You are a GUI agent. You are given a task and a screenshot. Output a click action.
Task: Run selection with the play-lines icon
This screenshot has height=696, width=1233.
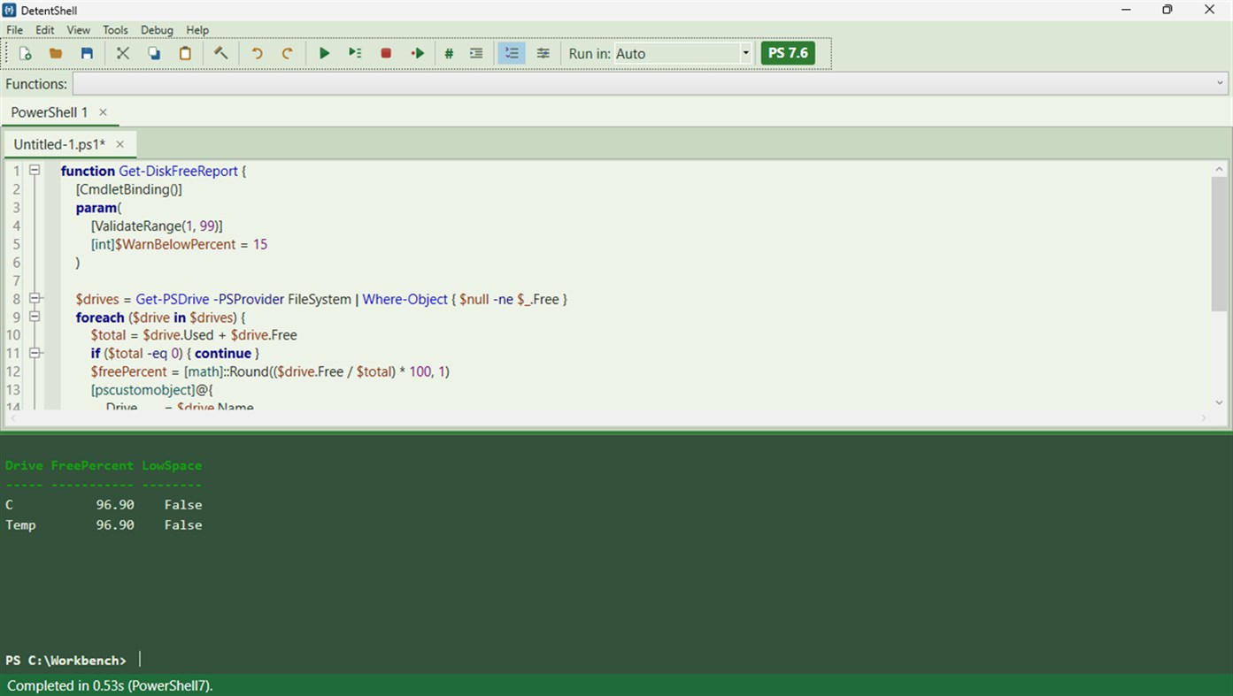click(355, 53)
